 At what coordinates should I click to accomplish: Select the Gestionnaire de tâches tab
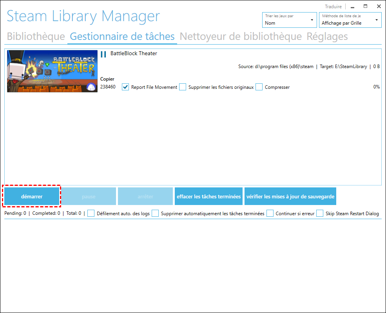(122, 36)
